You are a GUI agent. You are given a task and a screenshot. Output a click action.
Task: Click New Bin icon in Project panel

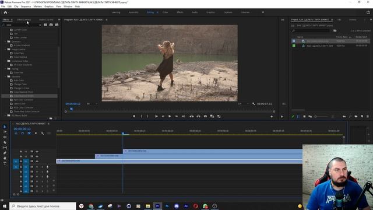click(356, 117)
